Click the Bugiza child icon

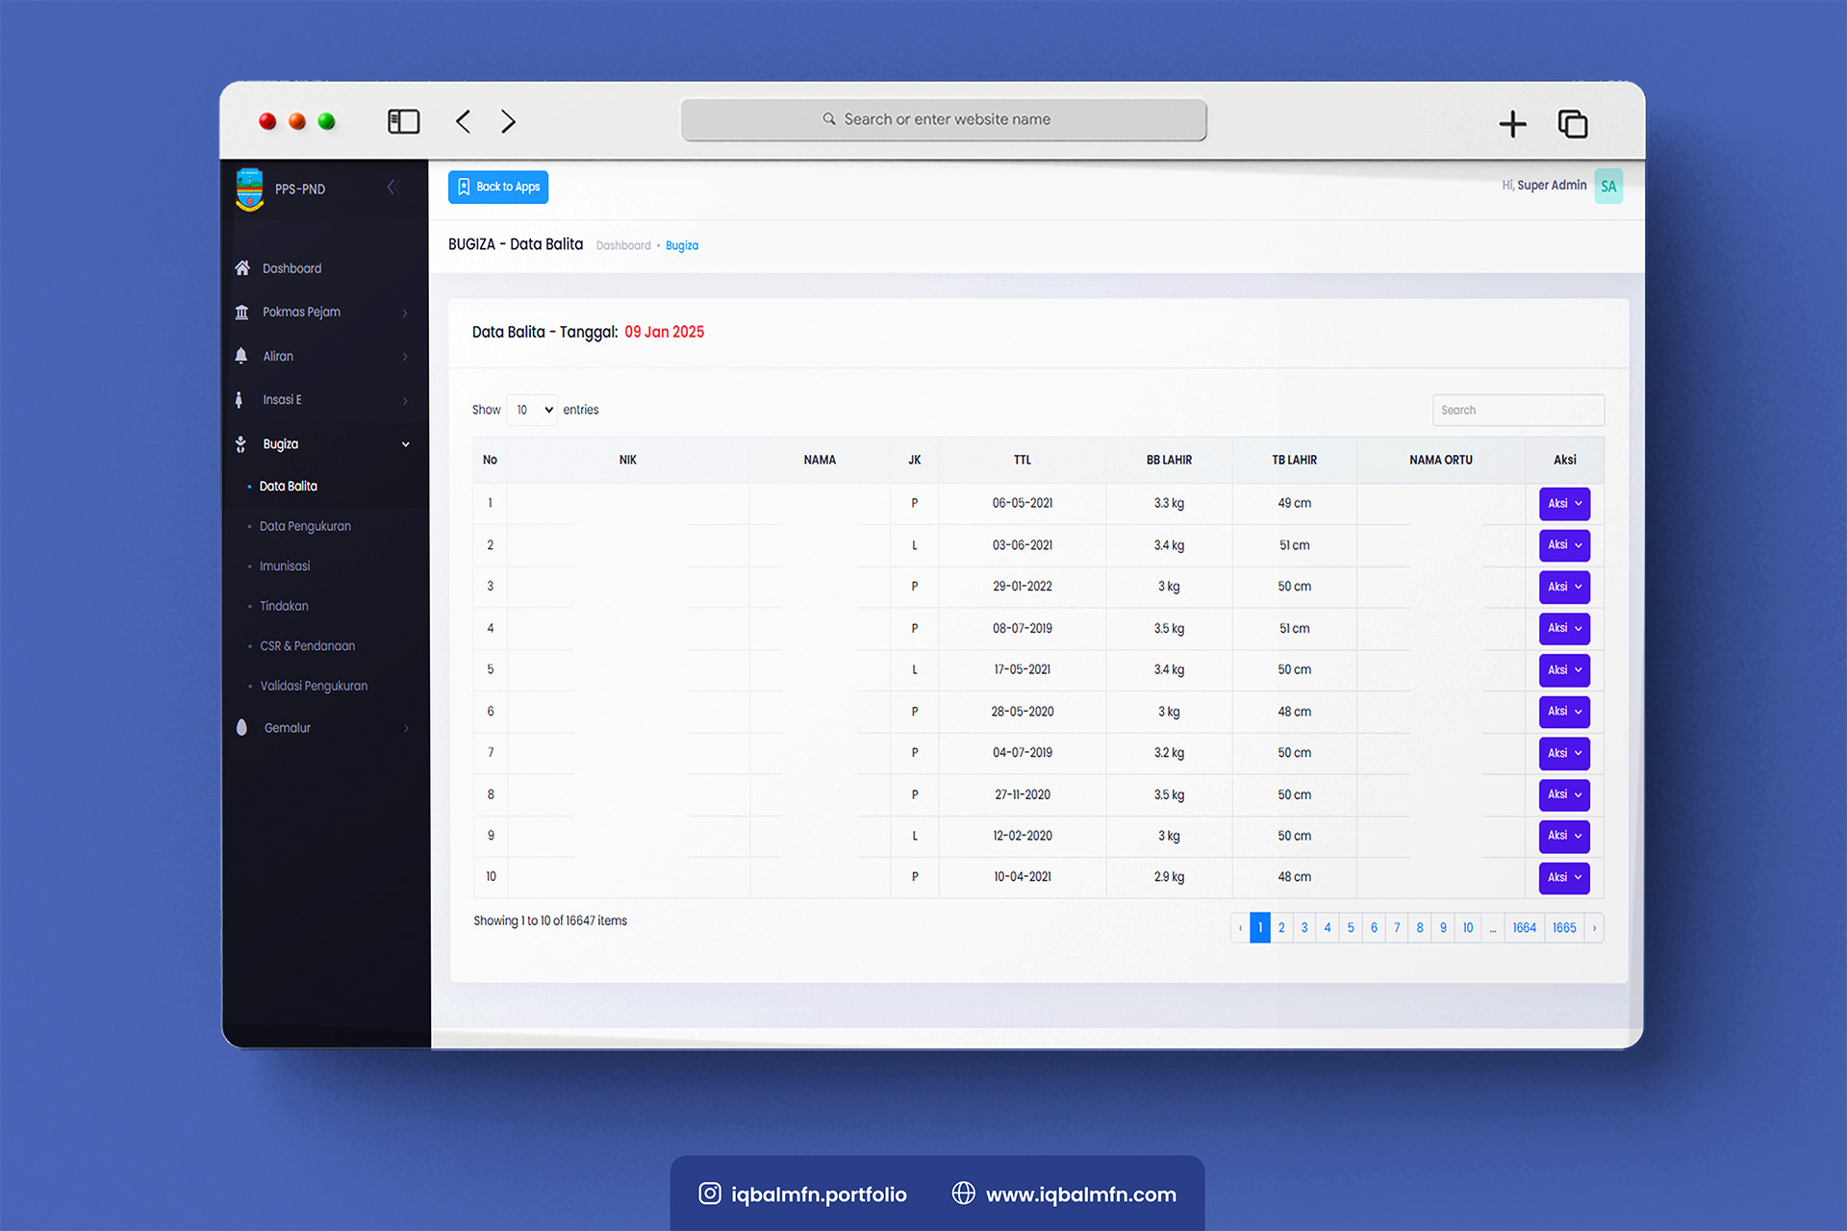(240, 443)
